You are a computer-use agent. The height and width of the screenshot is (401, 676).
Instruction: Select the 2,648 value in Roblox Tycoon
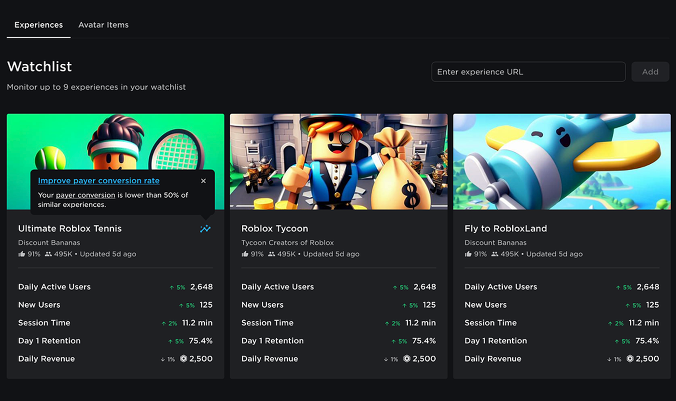click(x=424, y=287)
